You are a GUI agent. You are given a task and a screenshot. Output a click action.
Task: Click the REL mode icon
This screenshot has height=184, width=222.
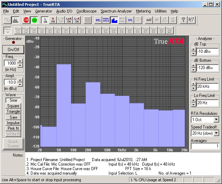click(98, 20)
